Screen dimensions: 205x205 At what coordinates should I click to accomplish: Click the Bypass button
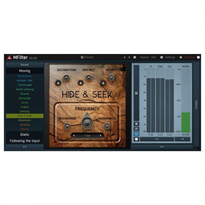[145, 57]
